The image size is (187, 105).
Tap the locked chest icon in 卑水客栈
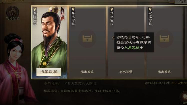87,39
